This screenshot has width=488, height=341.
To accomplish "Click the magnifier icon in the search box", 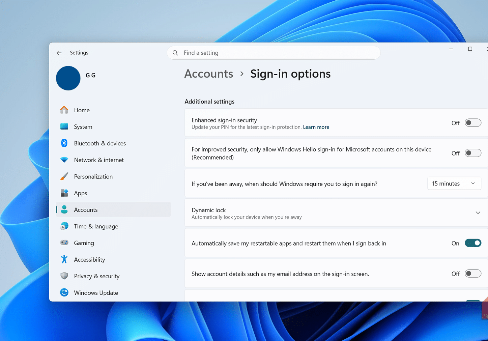I will click(175, 53).
